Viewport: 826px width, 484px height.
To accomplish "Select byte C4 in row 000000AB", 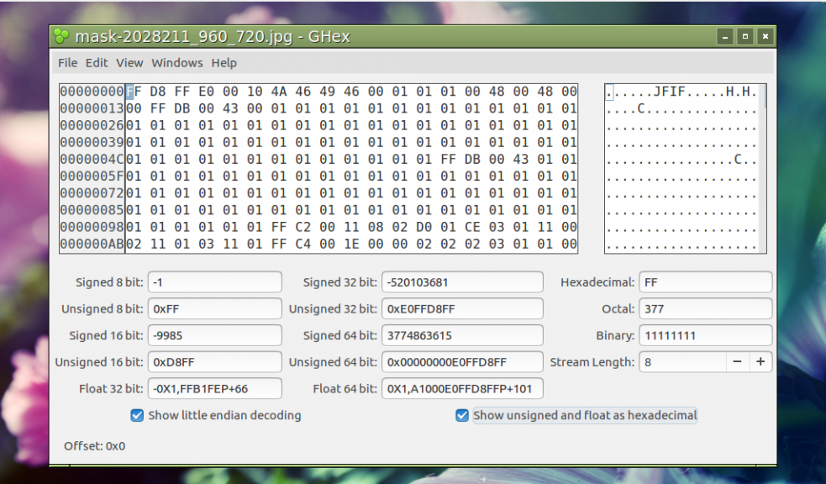I will click(x=303, y=244).
